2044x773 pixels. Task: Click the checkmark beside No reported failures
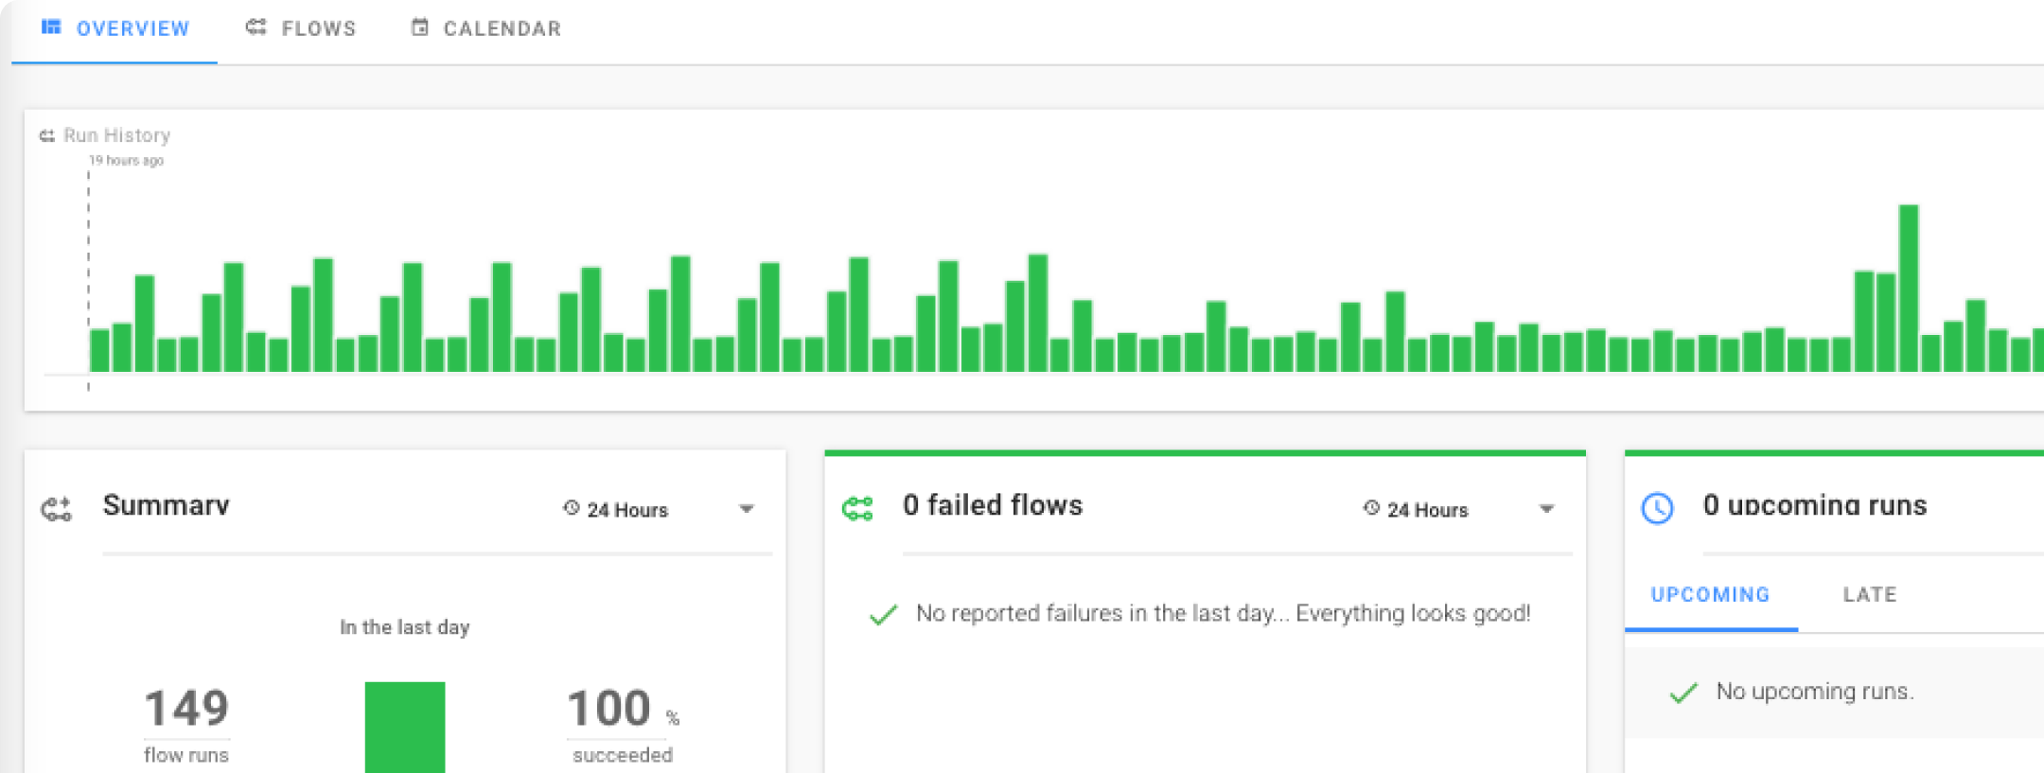coord(883,615)
